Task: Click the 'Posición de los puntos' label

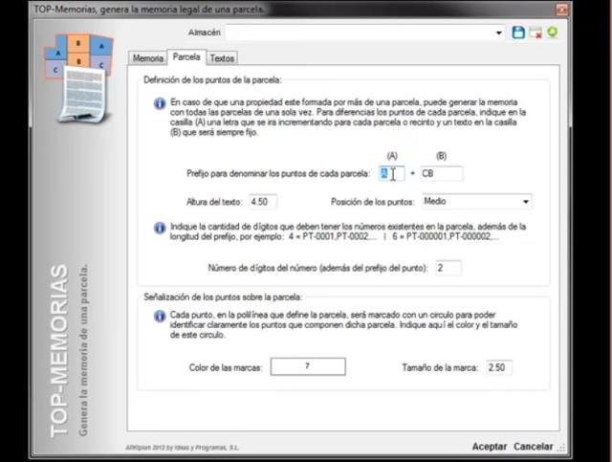Action: 372,202
